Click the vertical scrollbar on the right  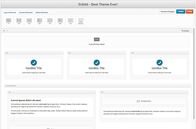pos(194,74)
